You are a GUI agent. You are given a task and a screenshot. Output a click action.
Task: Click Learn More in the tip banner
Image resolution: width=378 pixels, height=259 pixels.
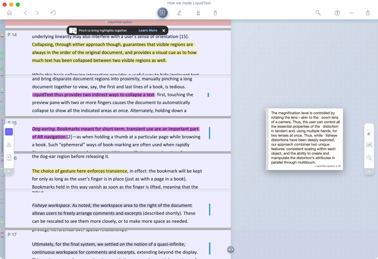point(148,31)
